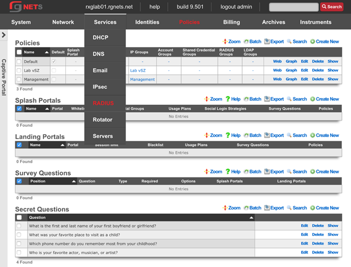Sort Secret Questions by Question column arrow
This screenshot has height=267, width=351.
click(x=251, y=217)
